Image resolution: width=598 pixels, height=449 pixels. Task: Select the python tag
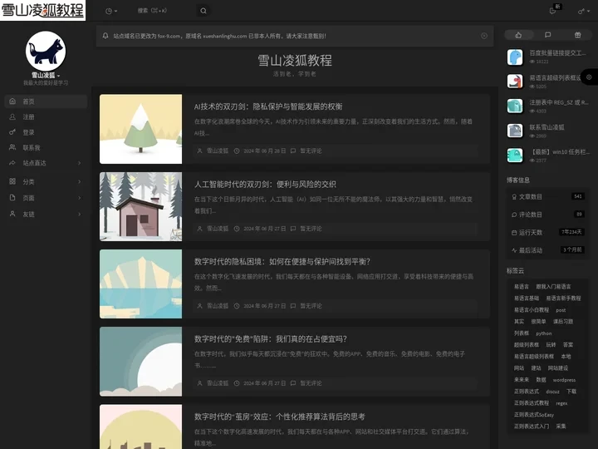543,333
